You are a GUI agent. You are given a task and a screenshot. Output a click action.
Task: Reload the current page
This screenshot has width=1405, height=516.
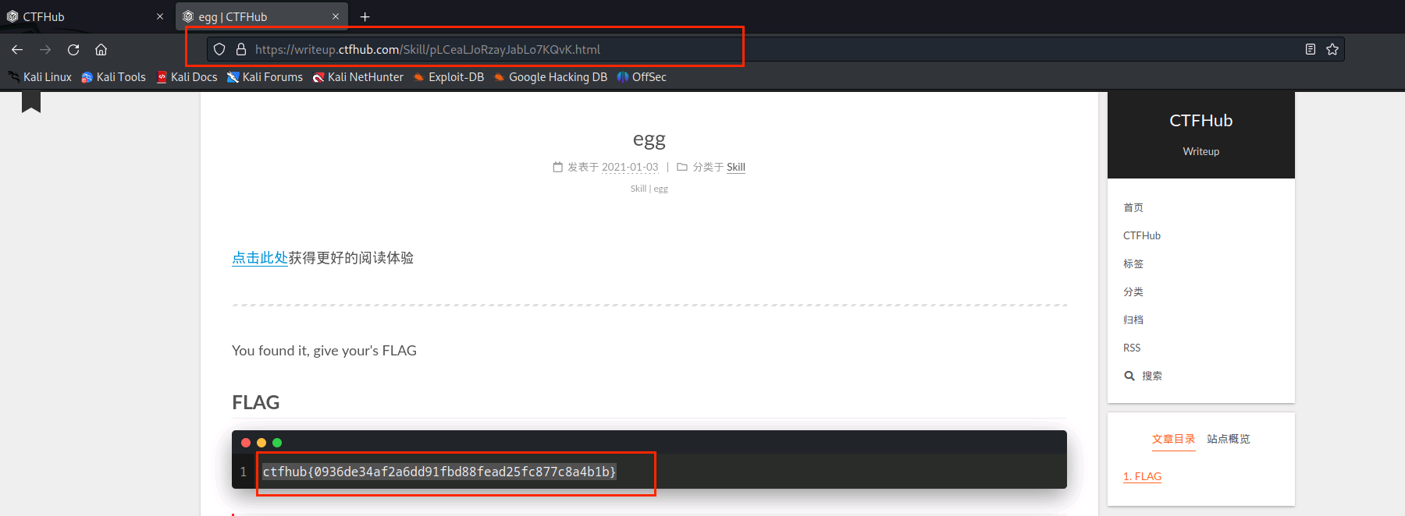click(73, 49)
